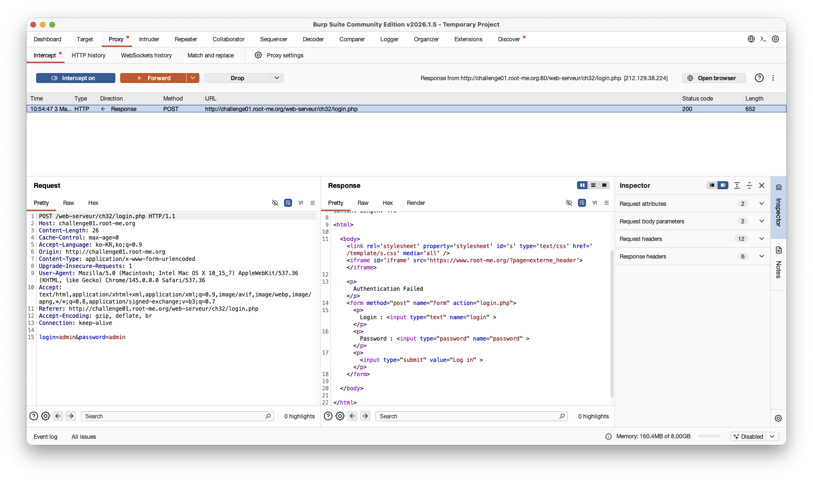The image size is (813, 480).
Task: Switch Response view to the Render tab
Action: [416, 203]
